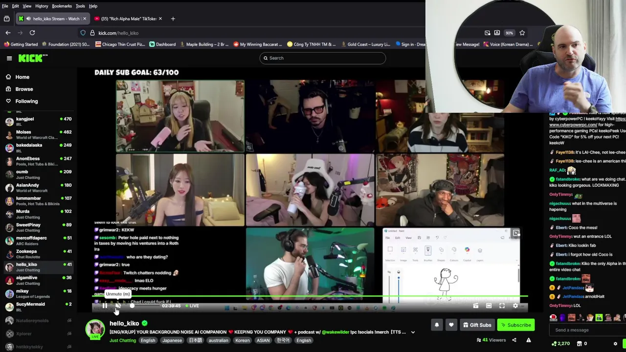This screenshot has height=352, width=626.
Task: Open the Getting Started bookmark
Action: pos(21,44)
